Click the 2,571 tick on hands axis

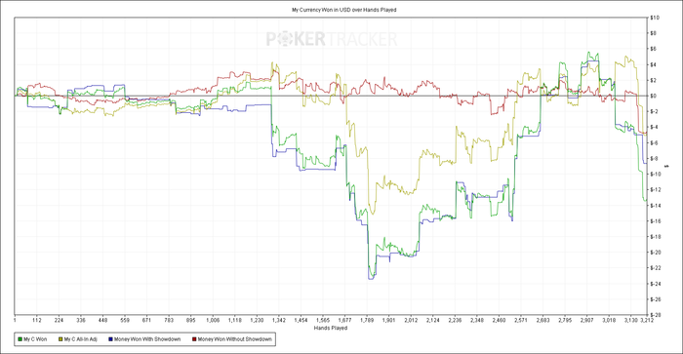click(x=521, y=321)
